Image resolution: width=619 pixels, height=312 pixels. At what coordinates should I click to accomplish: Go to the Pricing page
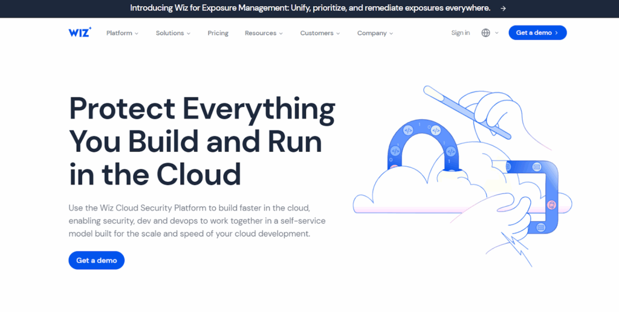point(218,33)
